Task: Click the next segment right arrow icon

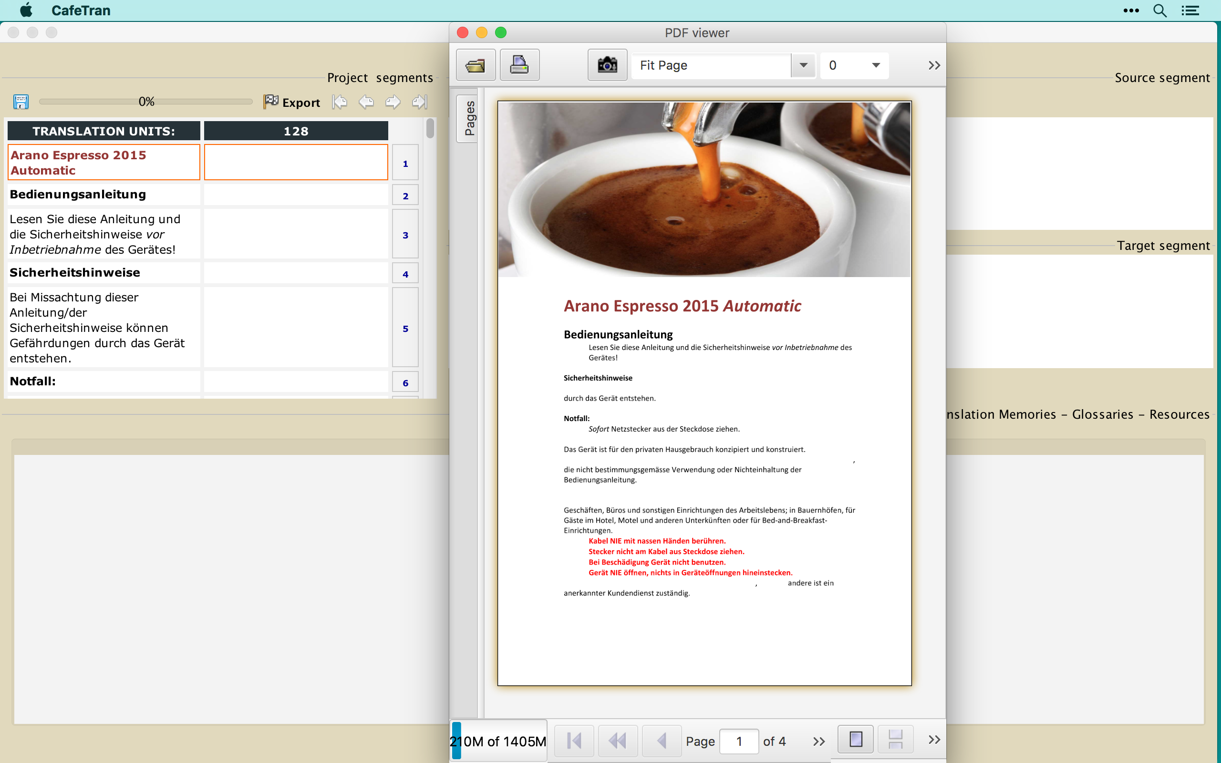Action: (x=393, y=102)
